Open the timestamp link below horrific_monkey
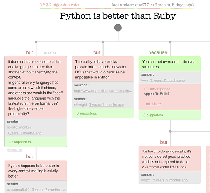 pos(24,133)
